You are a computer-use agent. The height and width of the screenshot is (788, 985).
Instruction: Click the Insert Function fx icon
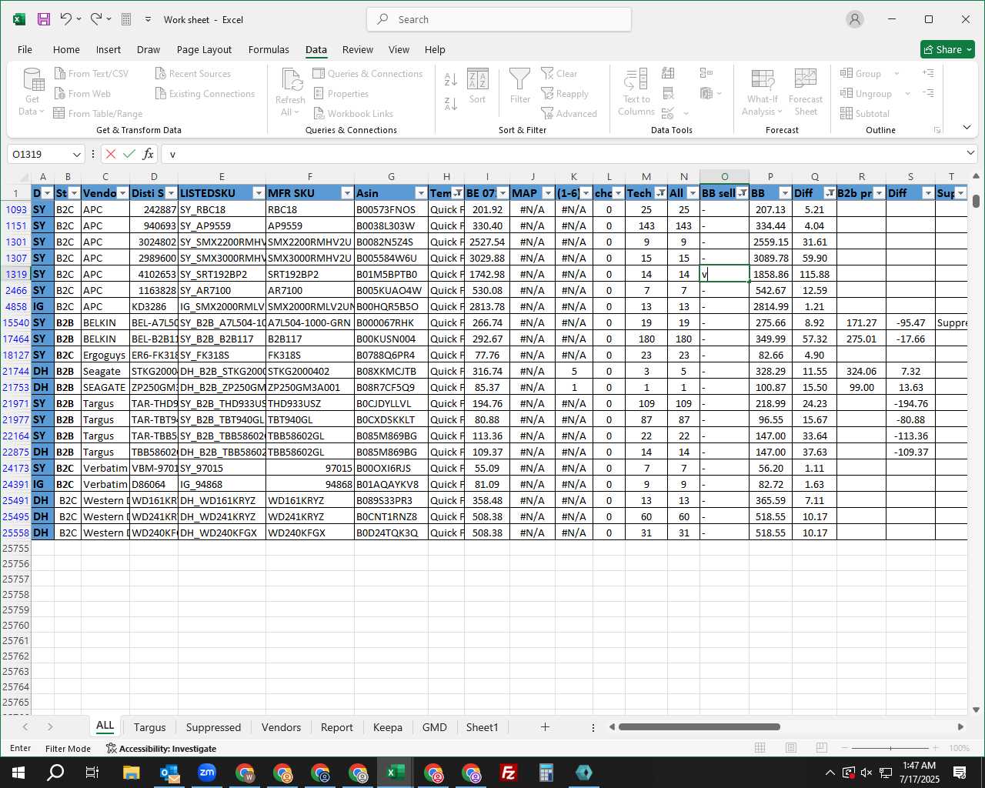[x=149, y=154]
